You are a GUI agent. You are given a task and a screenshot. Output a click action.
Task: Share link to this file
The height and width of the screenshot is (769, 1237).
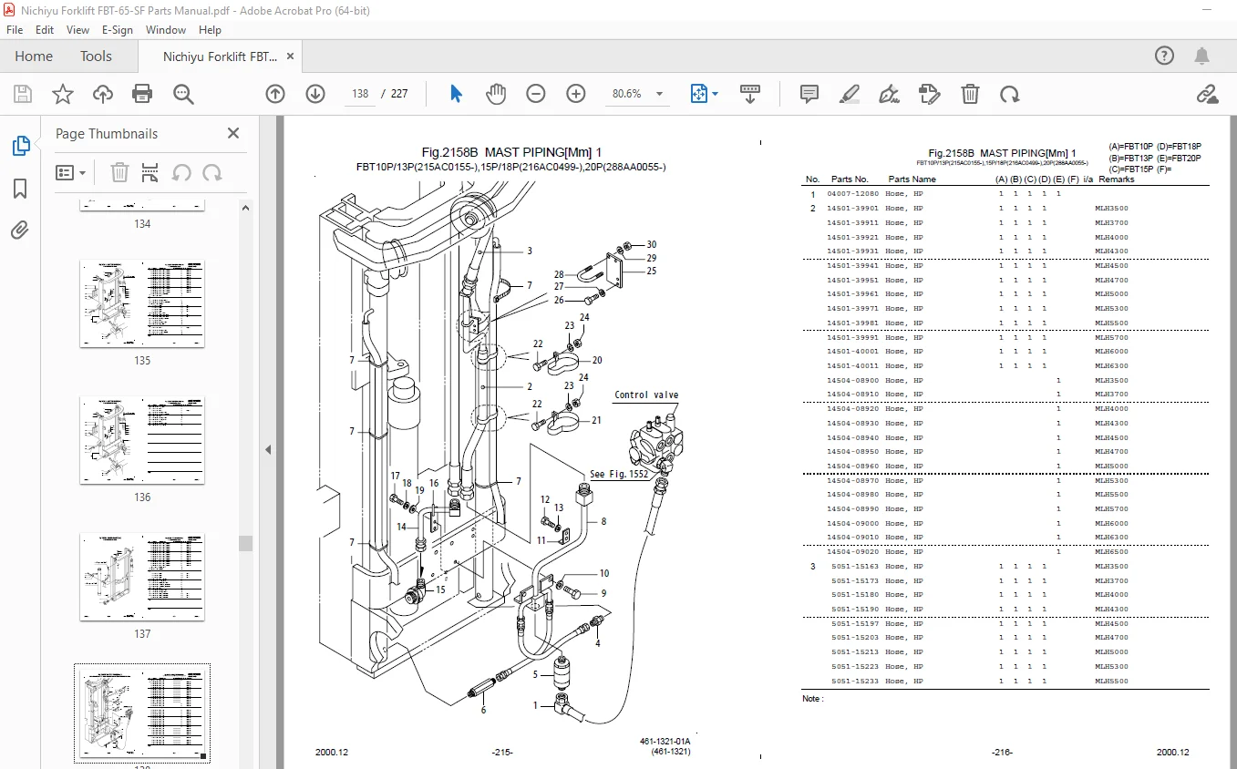pos(1208,94)
